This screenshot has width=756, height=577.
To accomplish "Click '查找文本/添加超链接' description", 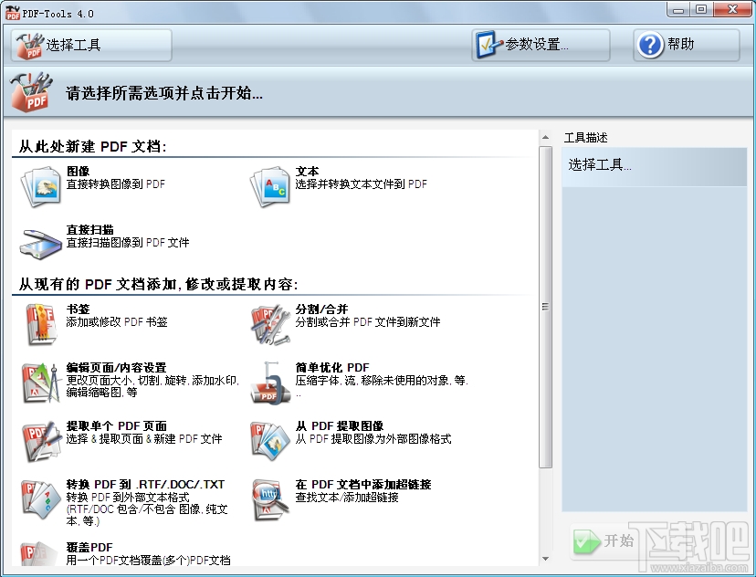I will click(x=347, y=497).
